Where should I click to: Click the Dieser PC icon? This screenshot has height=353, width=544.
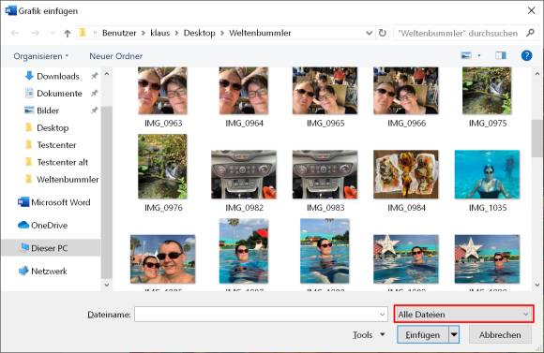[24, 247]
